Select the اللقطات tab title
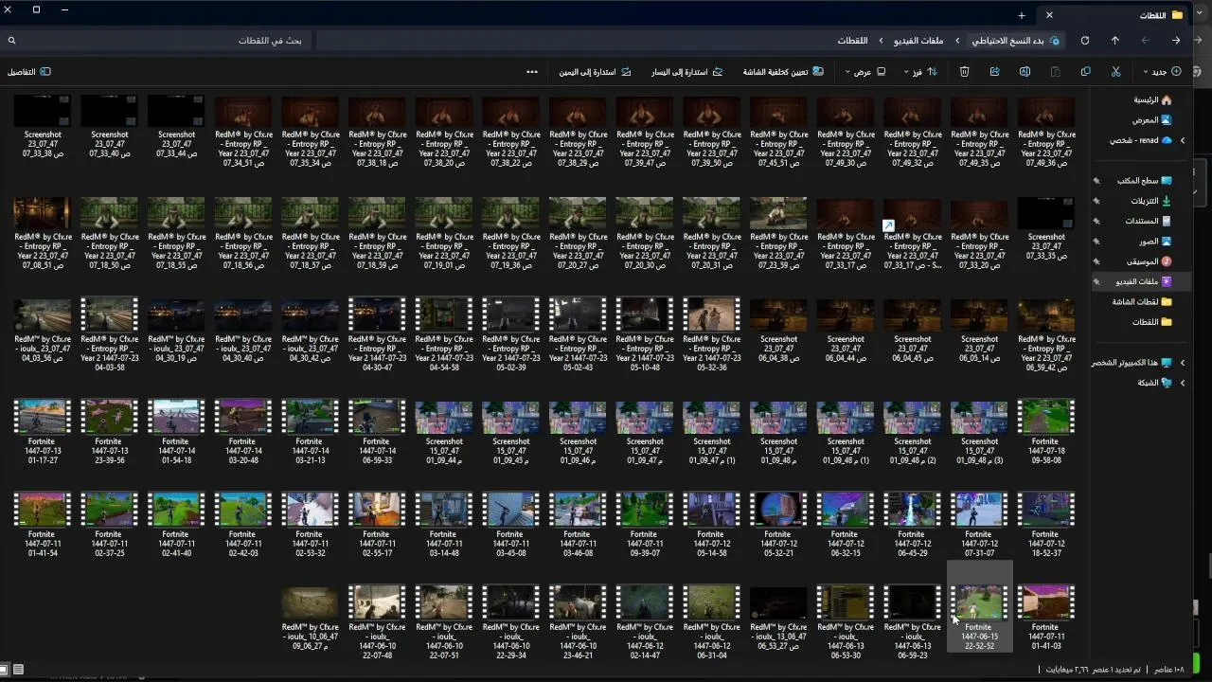This screenshot has height=682, width=1212. tap(1152, 16)
